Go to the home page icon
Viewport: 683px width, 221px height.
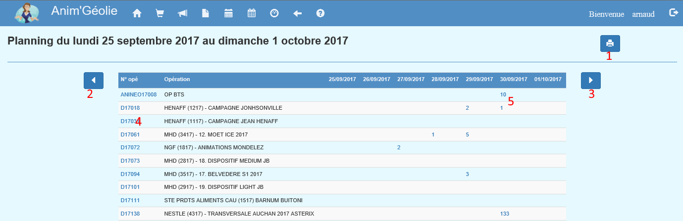[137, 14]
